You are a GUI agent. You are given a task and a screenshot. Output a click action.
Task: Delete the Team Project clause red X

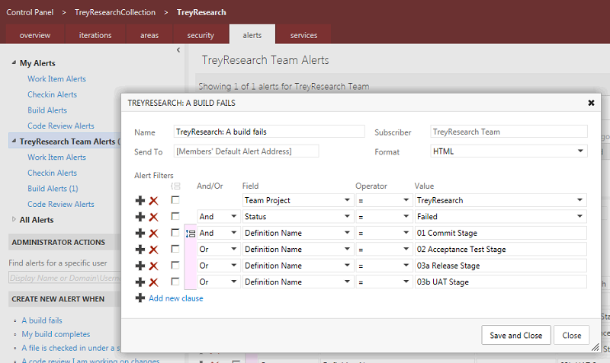154,200
